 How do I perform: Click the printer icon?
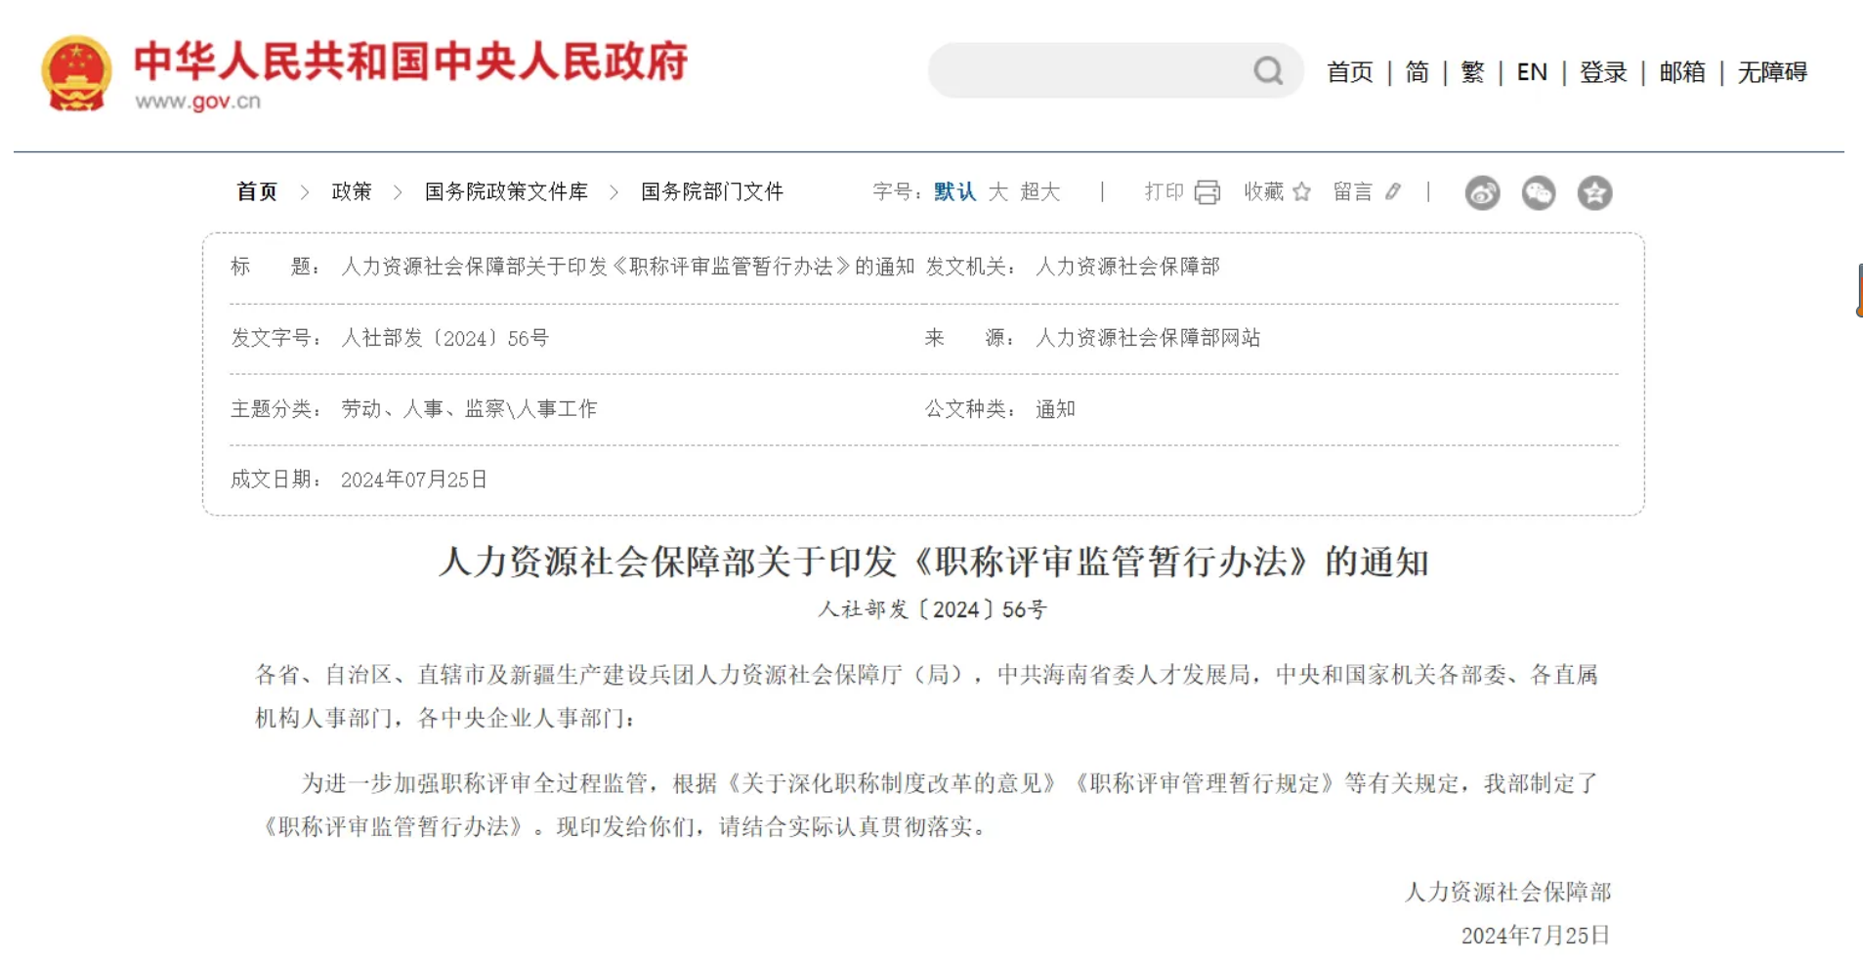click(x=1207, y=192)
